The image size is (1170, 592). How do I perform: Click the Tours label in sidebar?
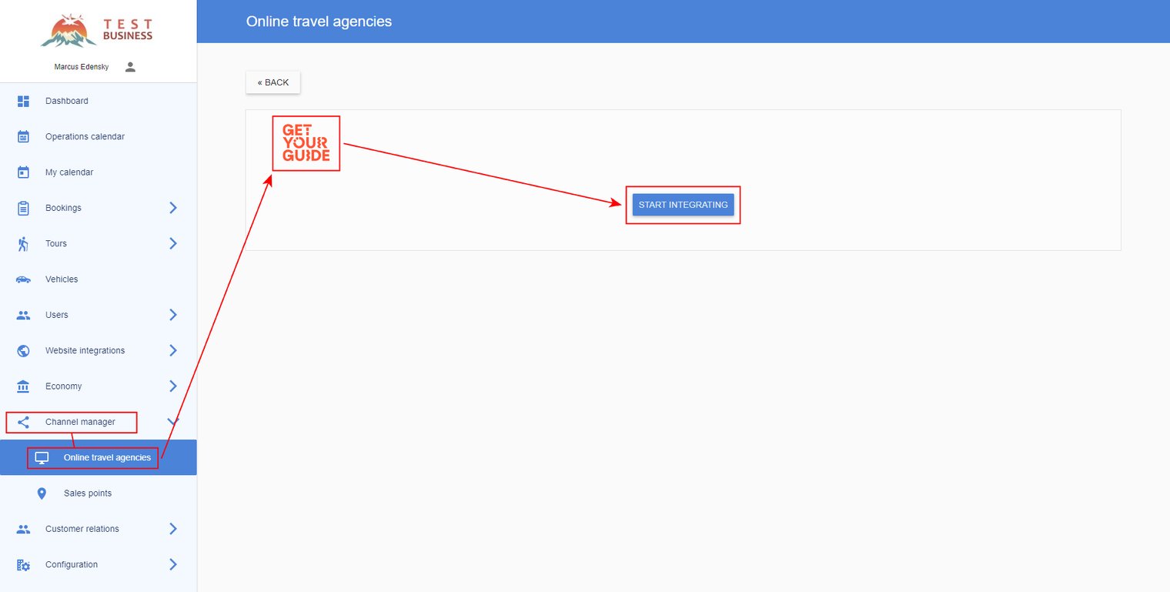56,243
